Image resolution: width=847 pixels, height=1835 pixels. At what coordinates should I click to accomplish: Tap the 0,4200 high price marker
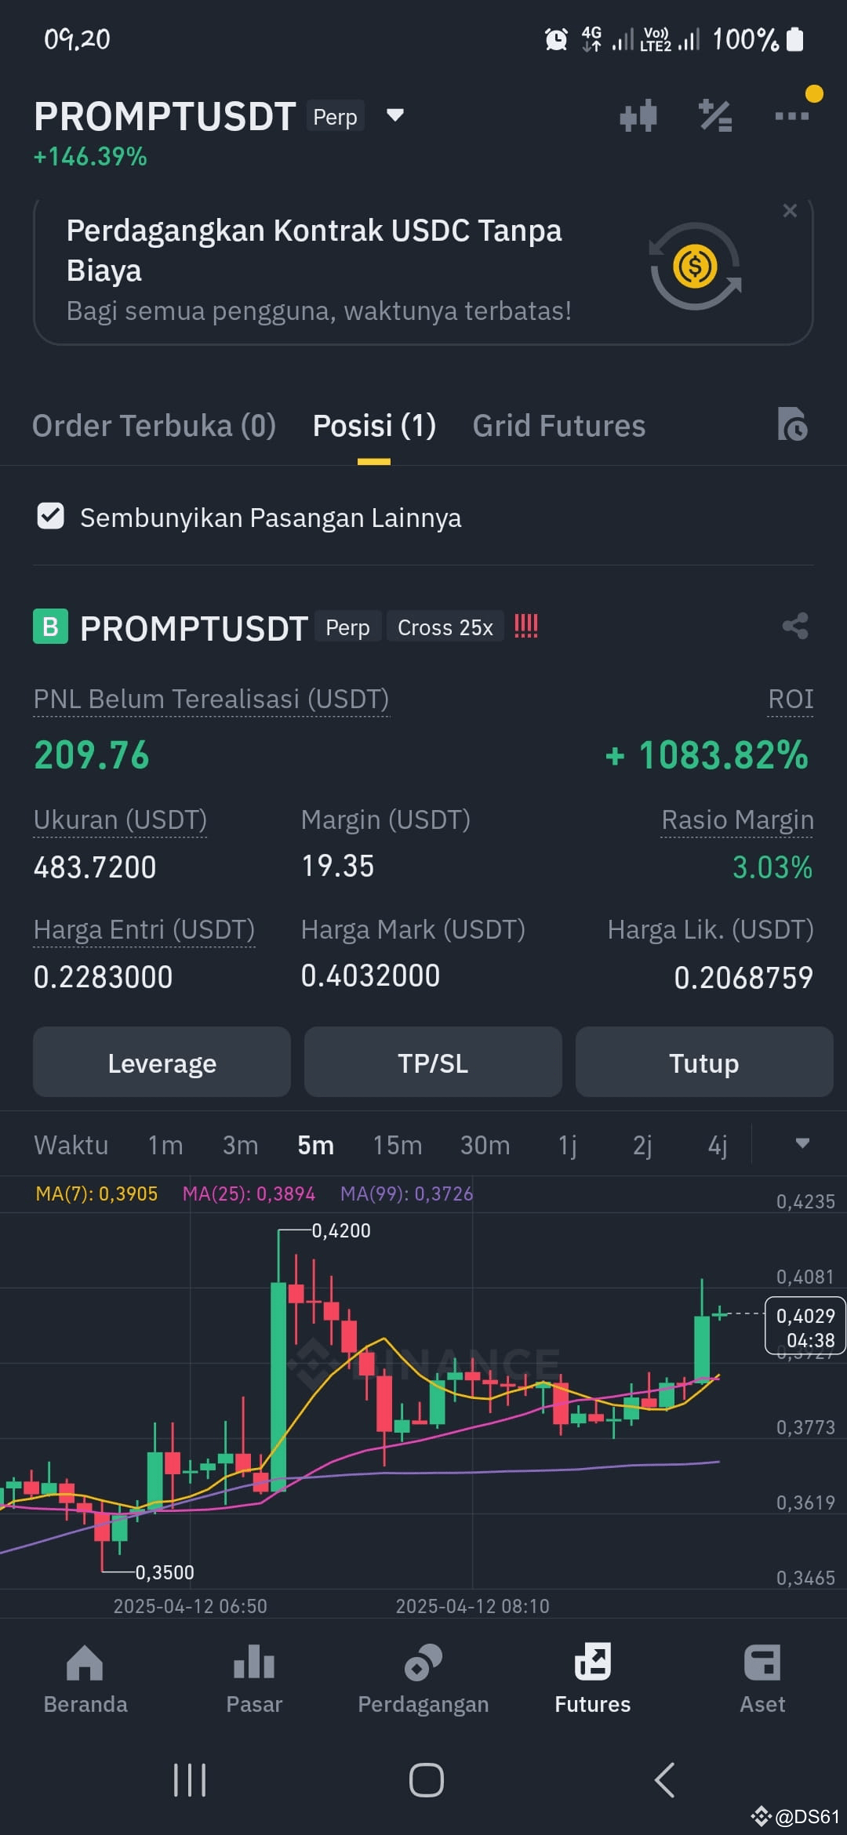(341, 1230)
